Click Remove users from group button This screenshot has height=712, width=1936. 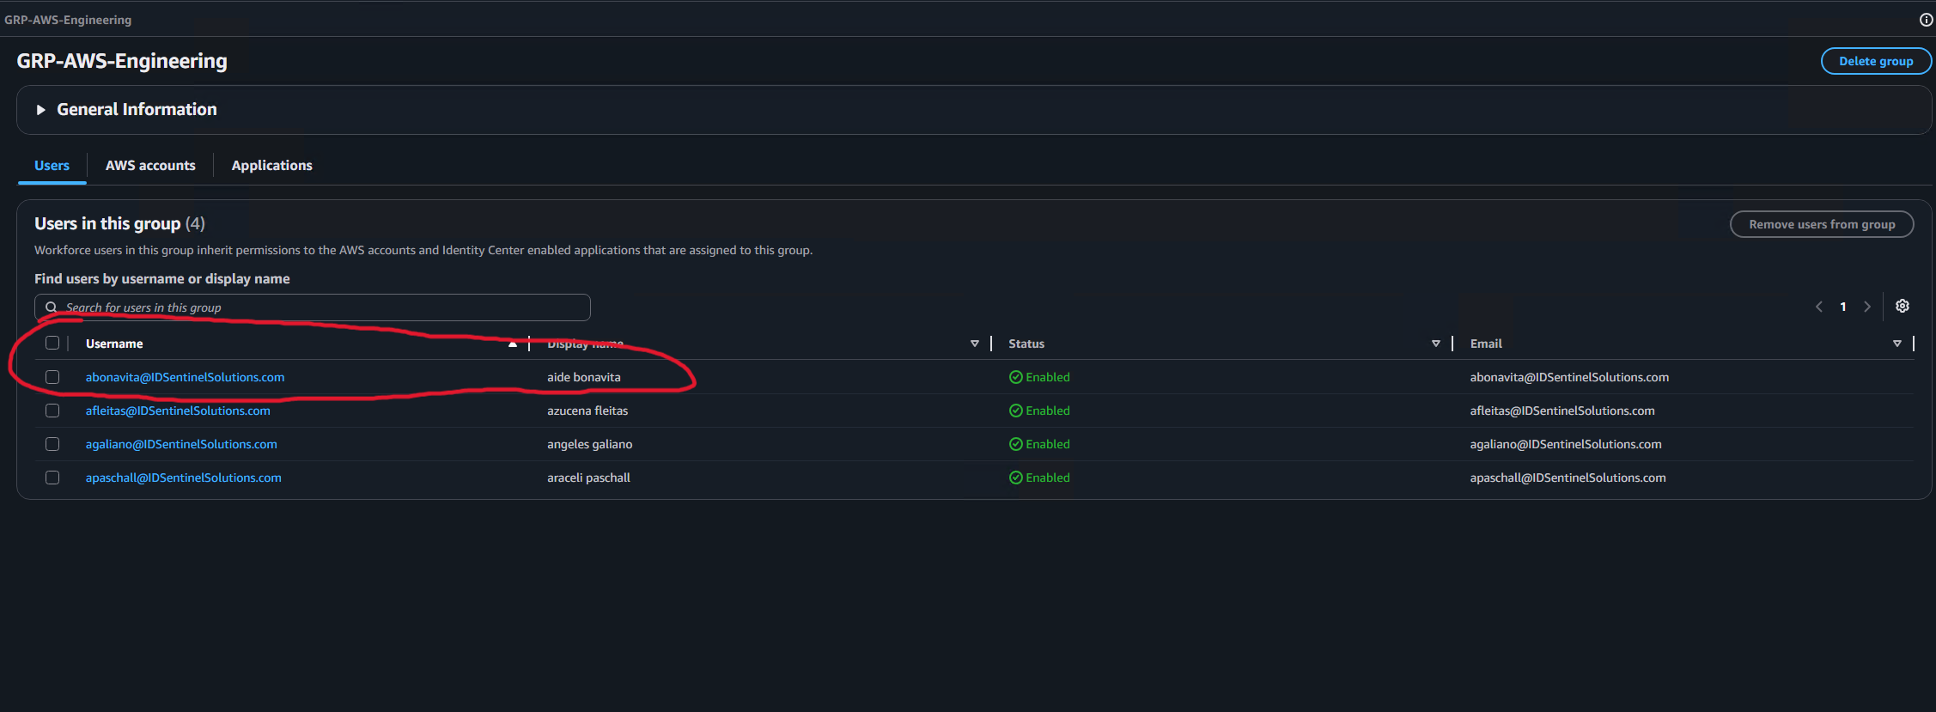pos(1822,224)
